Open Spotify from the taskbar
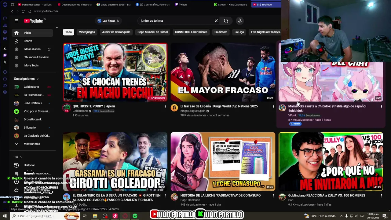Screen dimensions: 391x220 (x=135, y=216)
